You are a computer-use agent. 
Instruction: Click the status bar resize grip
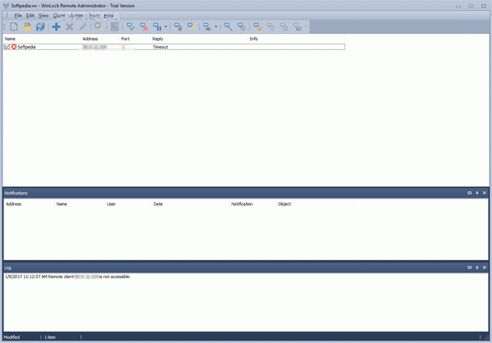pos(486,337)
